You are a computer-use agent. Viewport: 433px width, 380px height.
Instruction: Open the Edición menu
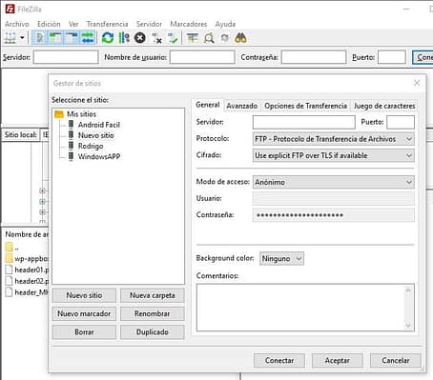click(49, 24)
